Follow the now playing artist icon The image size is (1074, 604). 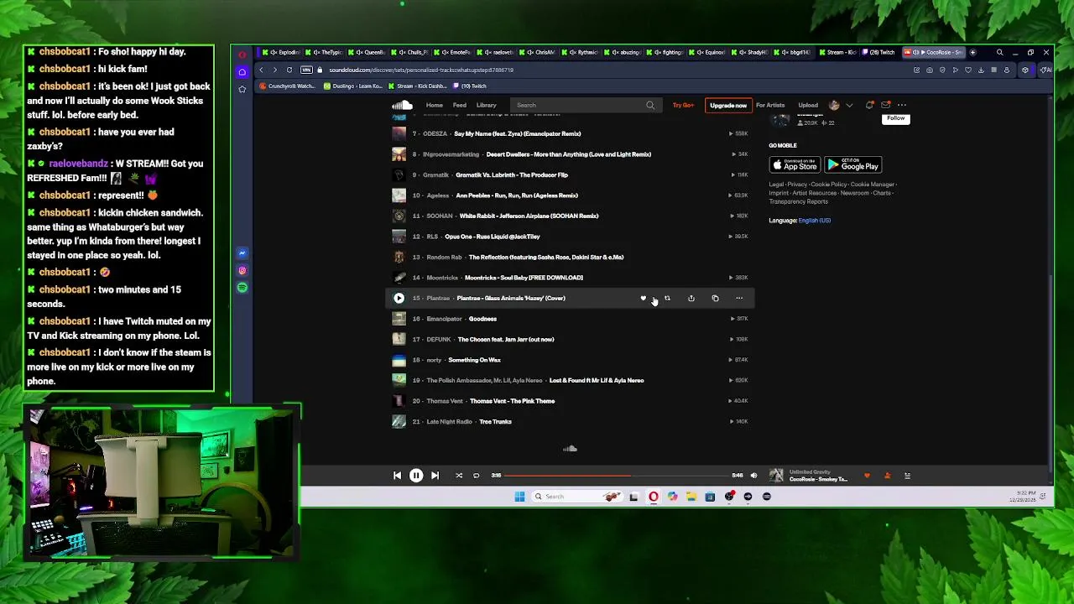887,476
